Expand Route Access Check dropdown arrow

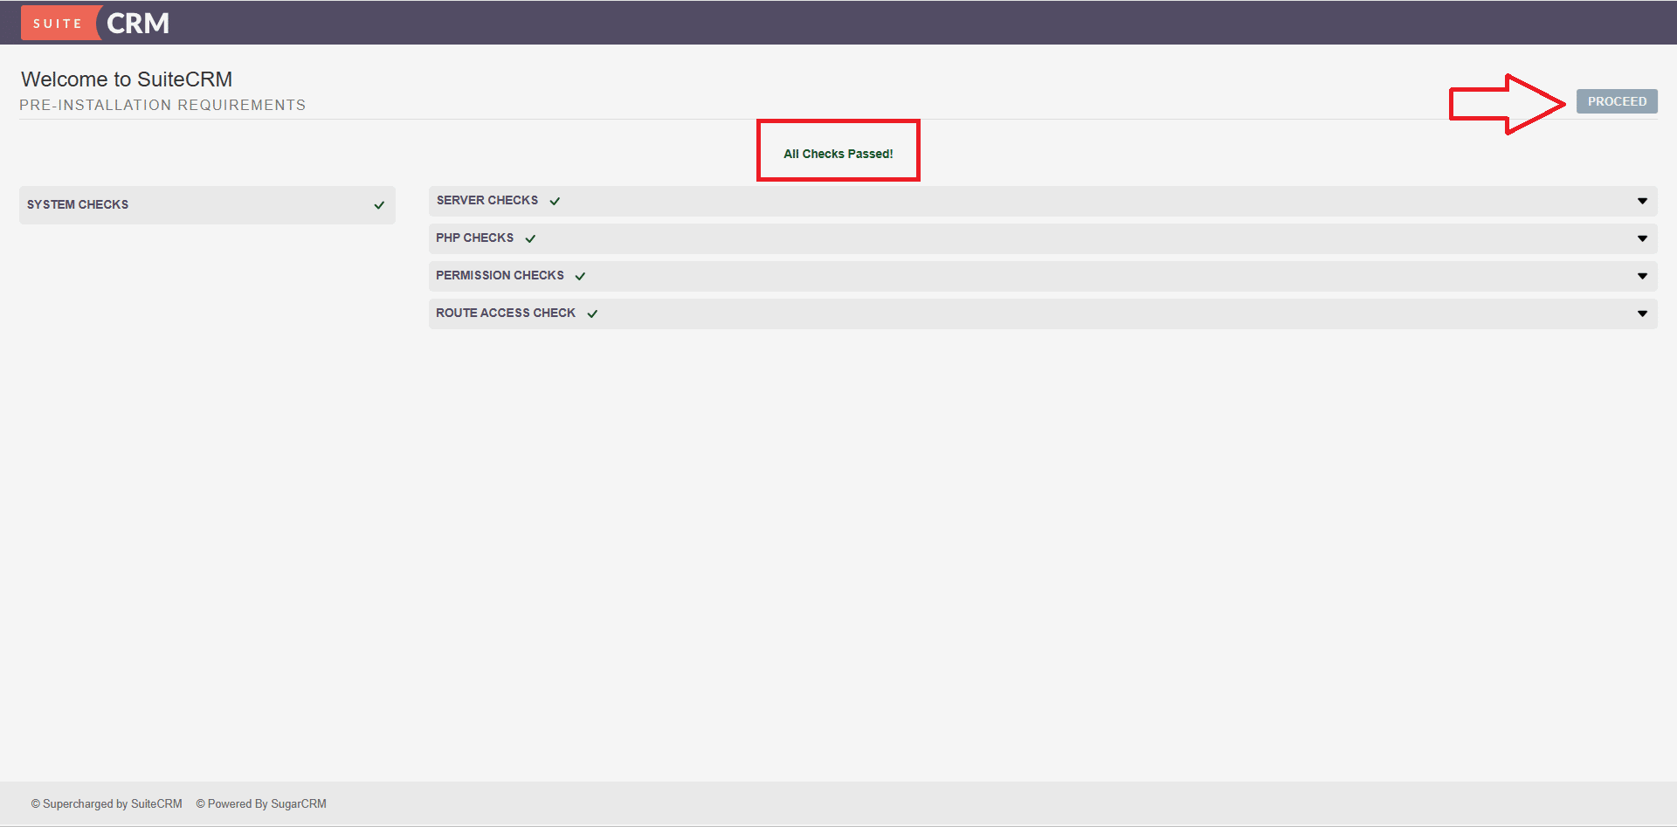pos(1642,314)
